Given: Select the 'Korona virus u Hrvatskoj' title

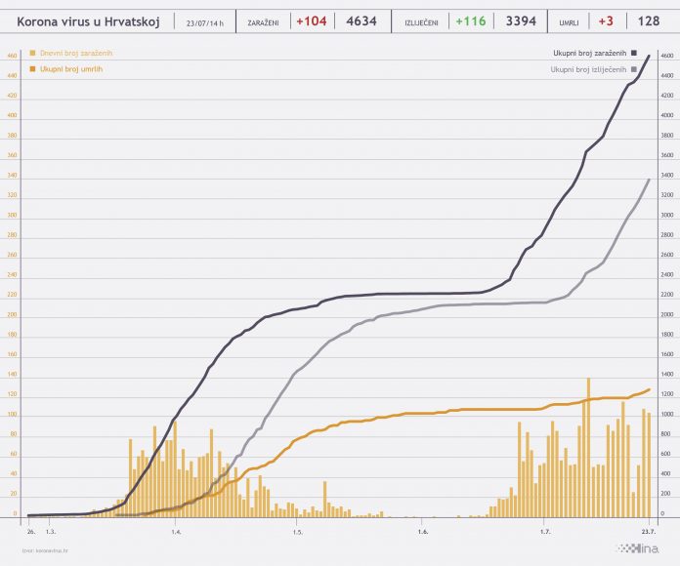Looking at the screenshot, I should pyautogui.click(x=89, y=21).
